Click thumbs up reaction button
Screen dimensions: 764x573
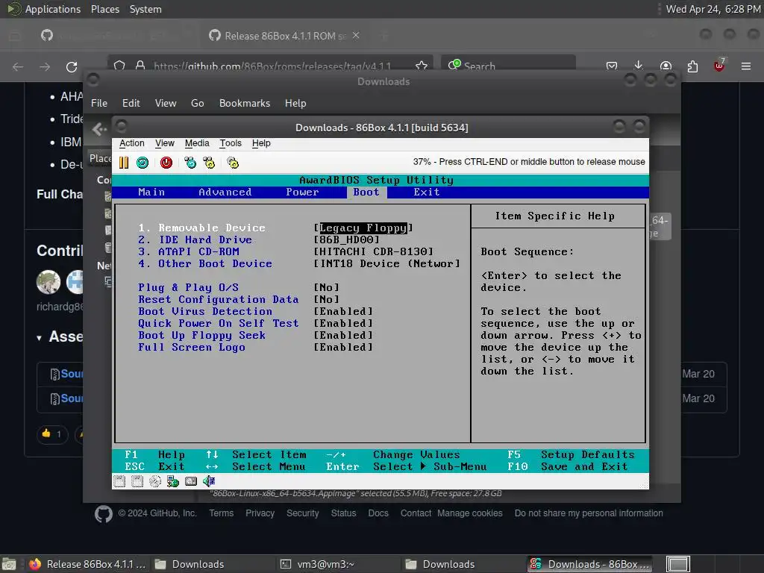tap(51, 433)
